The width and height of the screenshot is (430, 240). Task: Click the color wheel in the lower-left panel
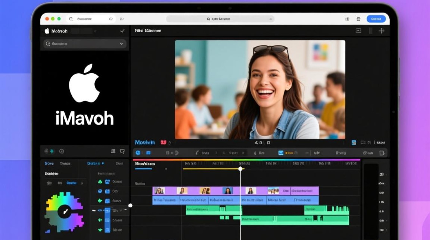pos(64,212)
